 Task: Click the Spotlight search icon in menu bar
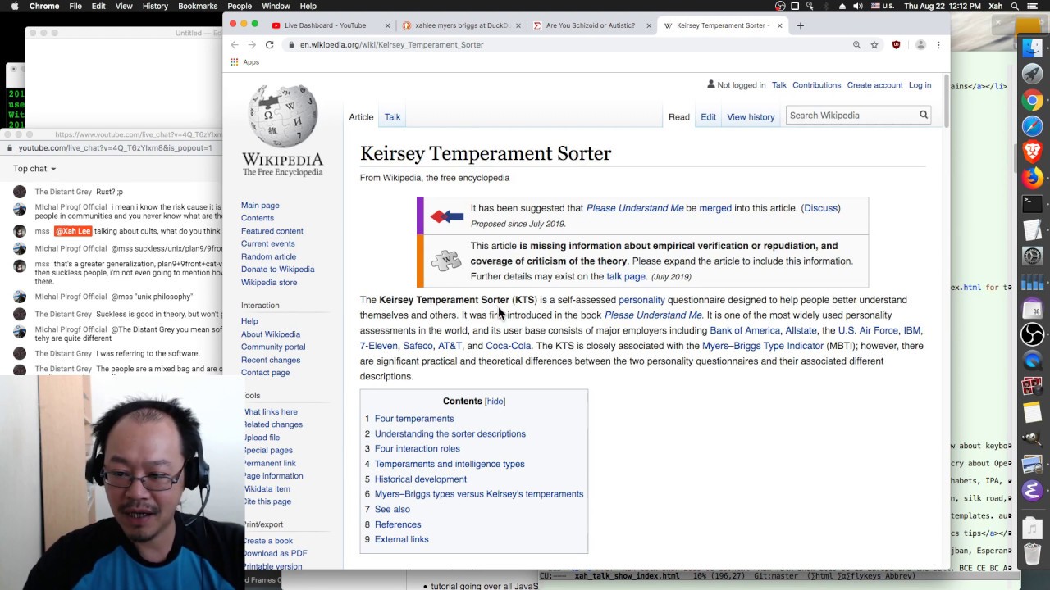(1016, 6)
